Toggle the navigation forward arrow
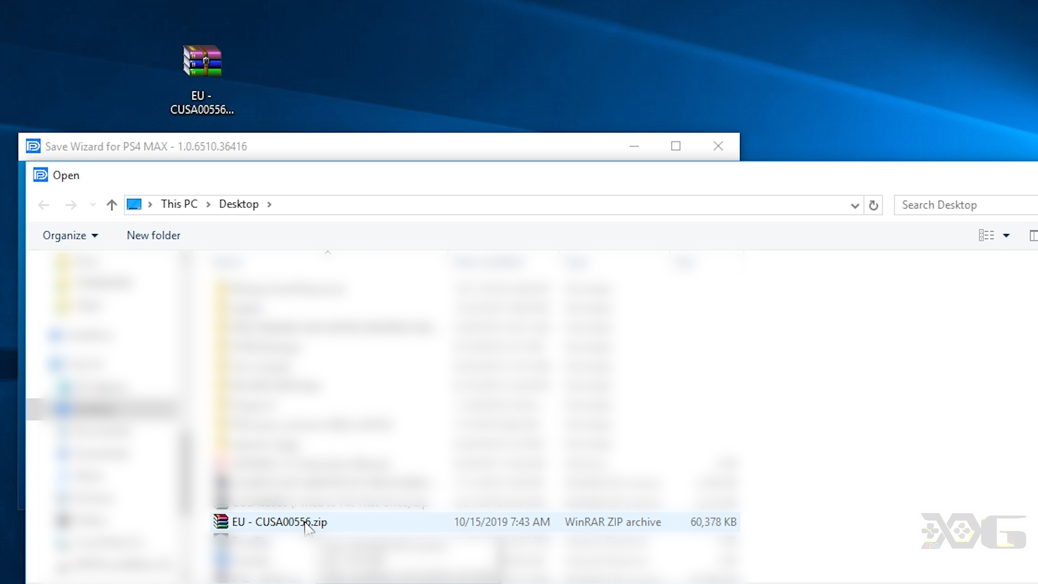The width and height of the screenshot is (1038, 584). tap(70, 205)
